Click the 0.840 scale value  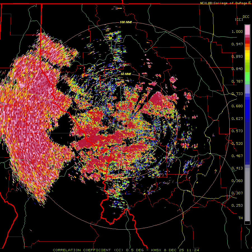(x=237, y=69)
